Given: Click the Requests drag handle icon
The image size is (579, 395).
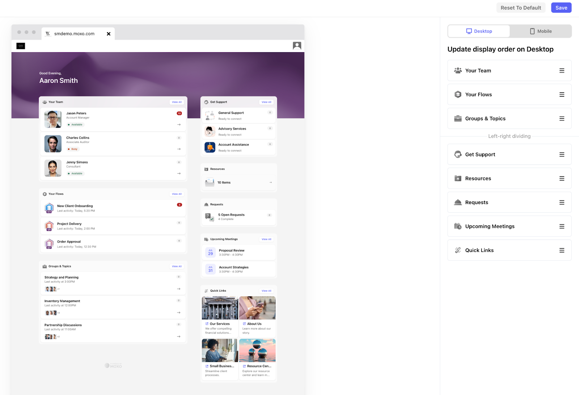Looking at the screenshot, I should click(x=562, y=202).
